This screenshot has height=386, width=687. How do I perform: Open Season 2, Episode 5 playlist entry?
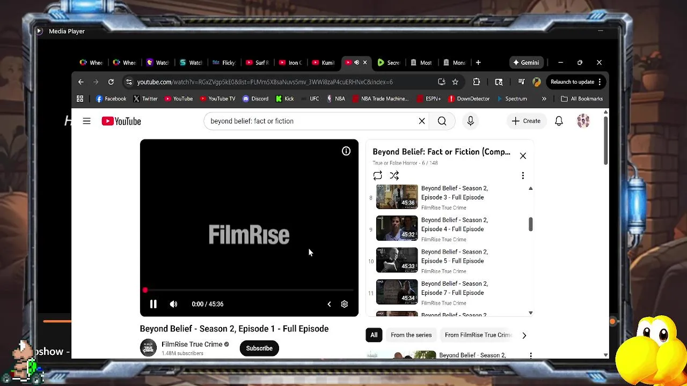pyautogui.click(x=447, y=261)
